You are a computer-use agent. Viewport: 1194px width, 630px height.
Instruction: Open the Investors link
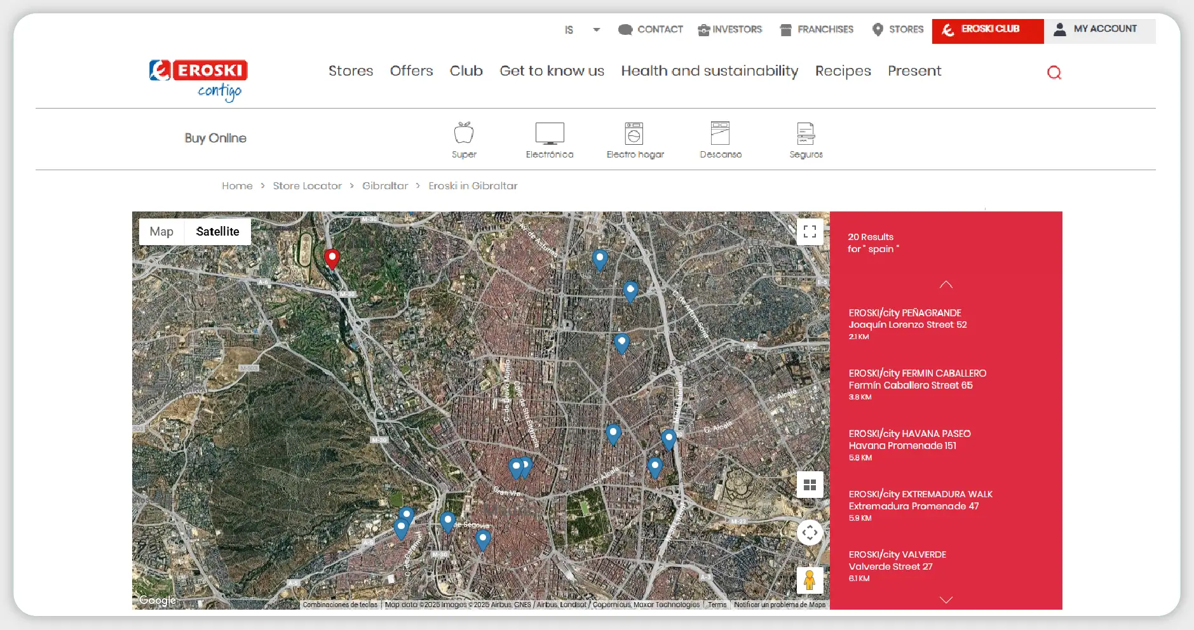click(729, 29)
